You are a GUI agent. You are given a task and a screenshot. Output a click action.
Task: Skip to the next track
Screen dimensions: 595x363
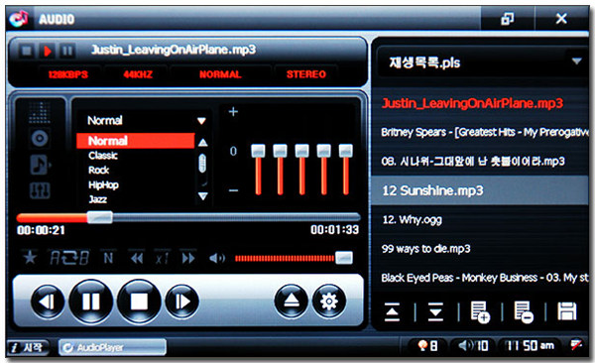coord(182,302)
